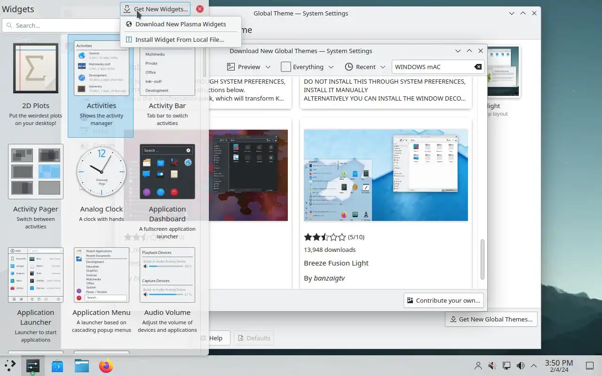Click the 13,948 downloads text
Screen dimensions: 602x376
[x=330, y=250]
